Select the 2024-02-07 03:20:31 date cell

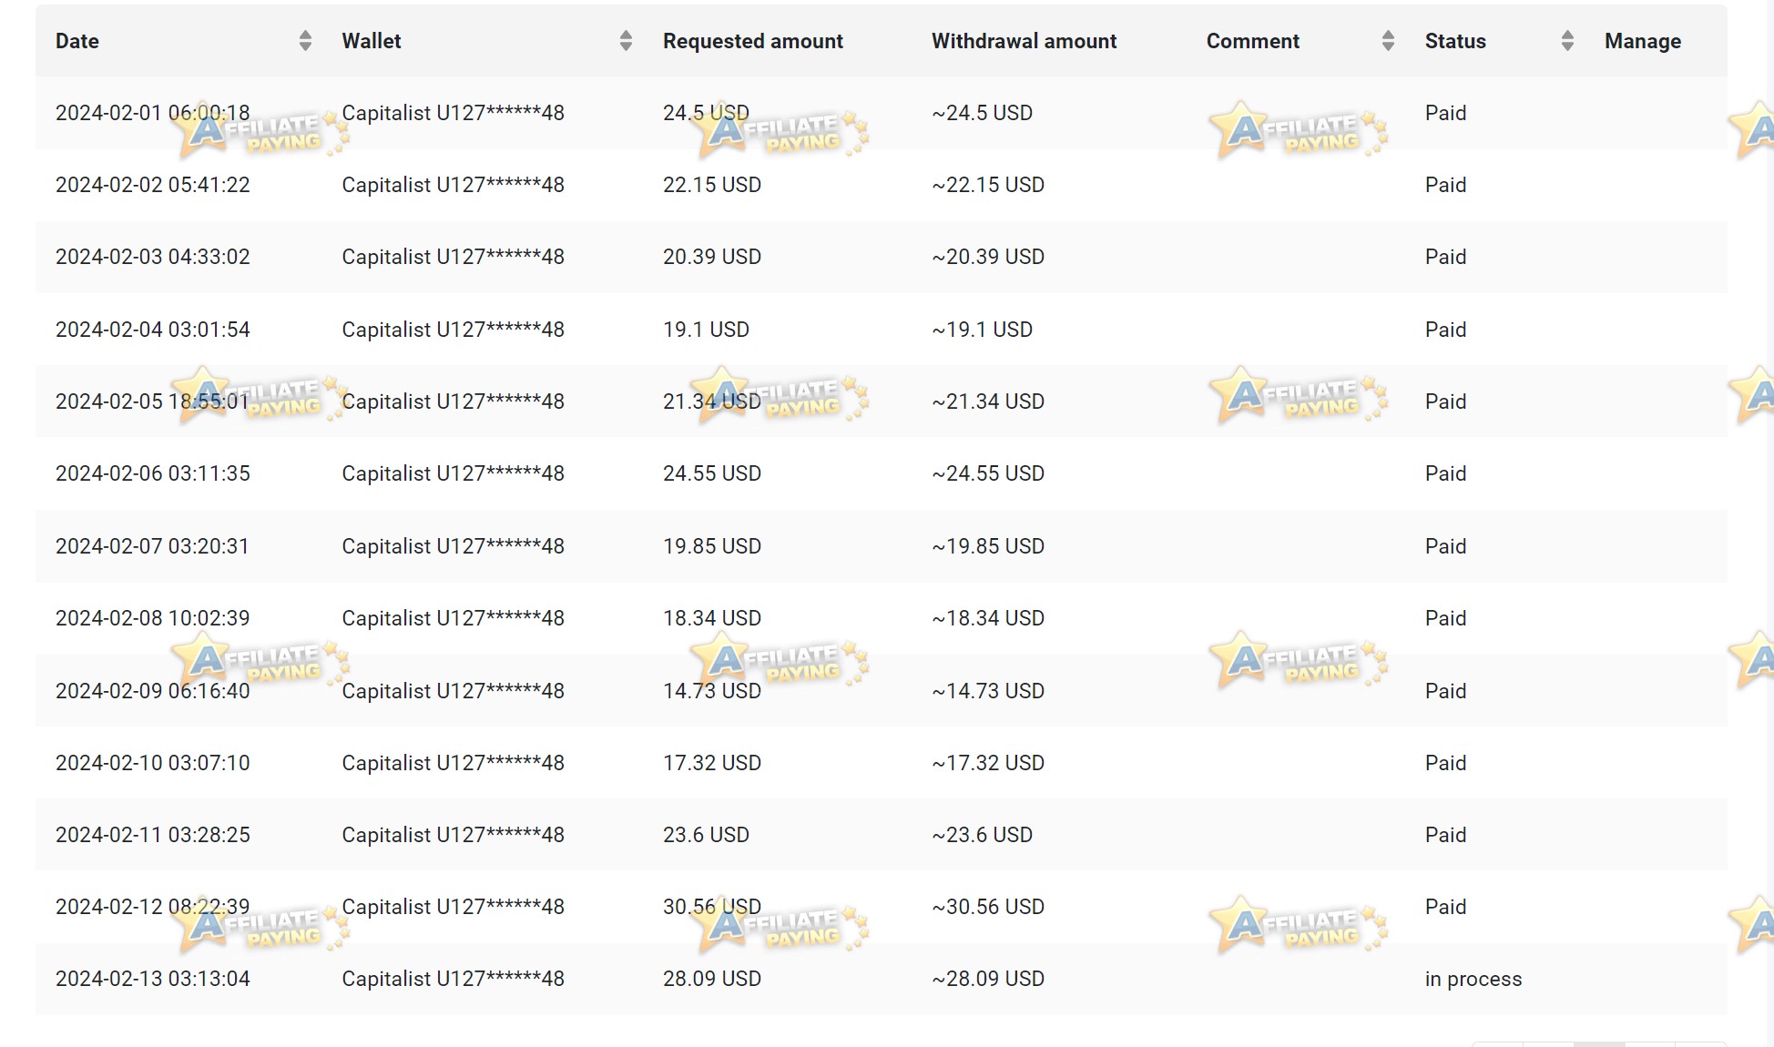152,546
